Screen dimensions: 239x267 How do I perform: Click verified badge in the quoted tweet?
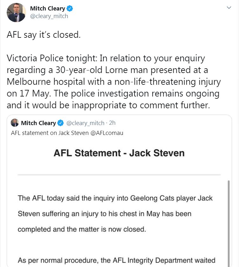60,123
